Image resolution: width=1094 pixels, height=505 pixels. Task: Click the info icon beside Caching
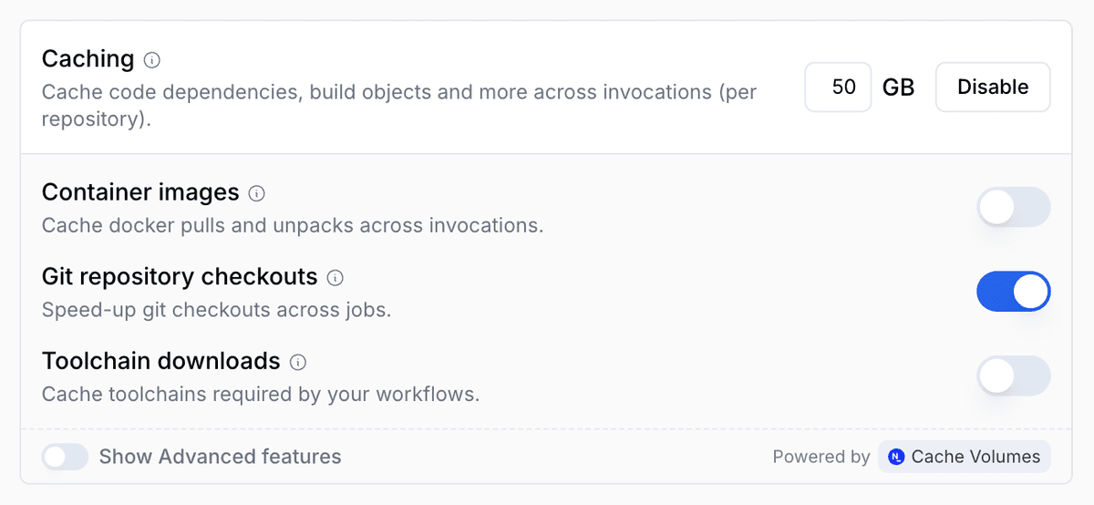(x=152, y=60)
